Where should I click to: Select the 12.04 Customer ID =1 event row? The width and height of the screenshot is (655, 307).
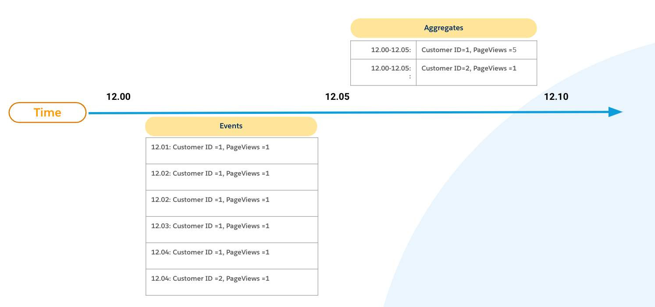pyautogui.click(x=232, y=256)
